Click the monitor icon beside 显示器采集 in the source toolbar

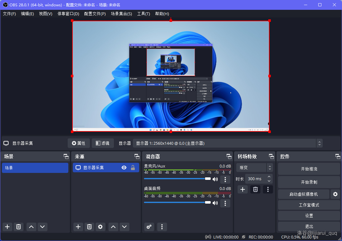(6, 143)
